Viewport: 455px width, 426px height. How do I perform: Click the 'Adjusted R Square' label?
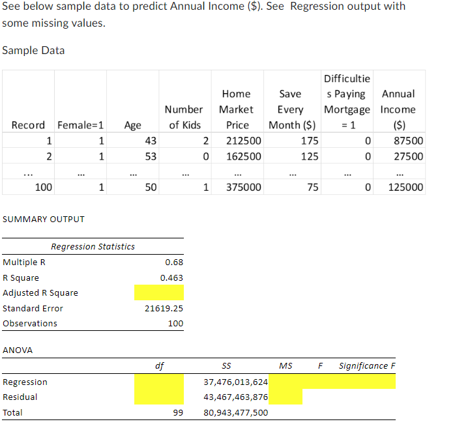coord(40,293)
